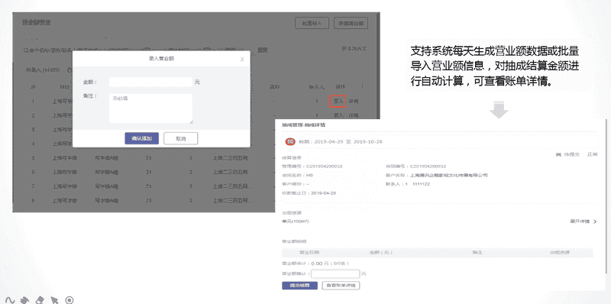Click the 批量导入 button at top
611x304 pixels.
click(x=312, y=24)
